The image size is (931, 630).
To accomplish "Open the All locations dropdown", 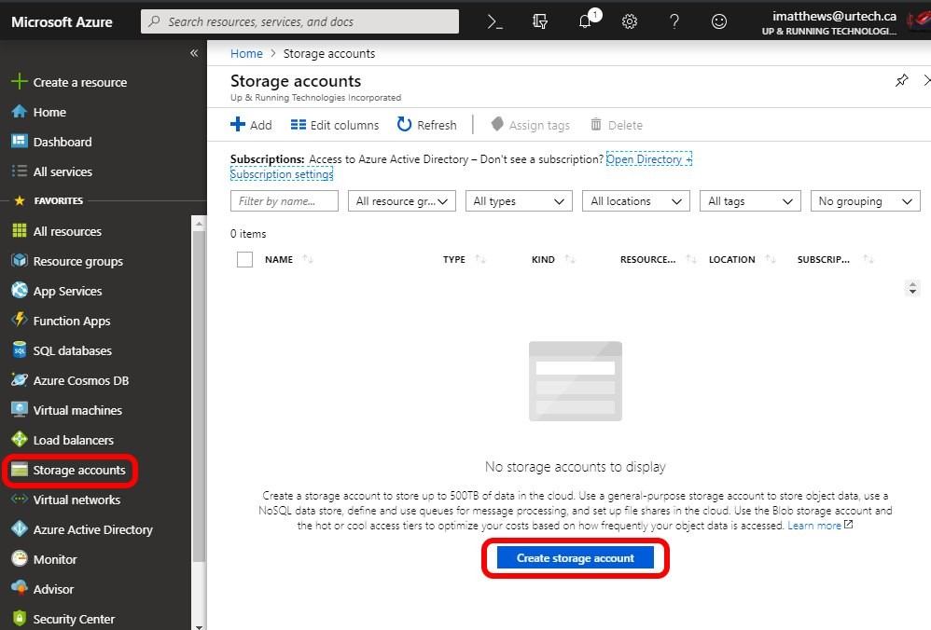I will pyautogui.click(x=636, y=201).
